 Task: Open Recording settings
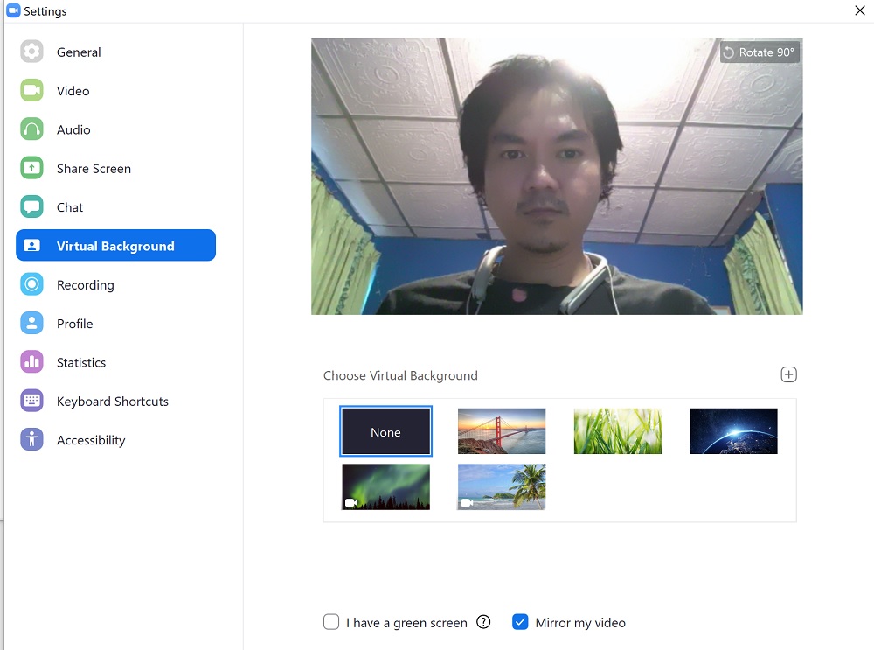click(115, 284)
